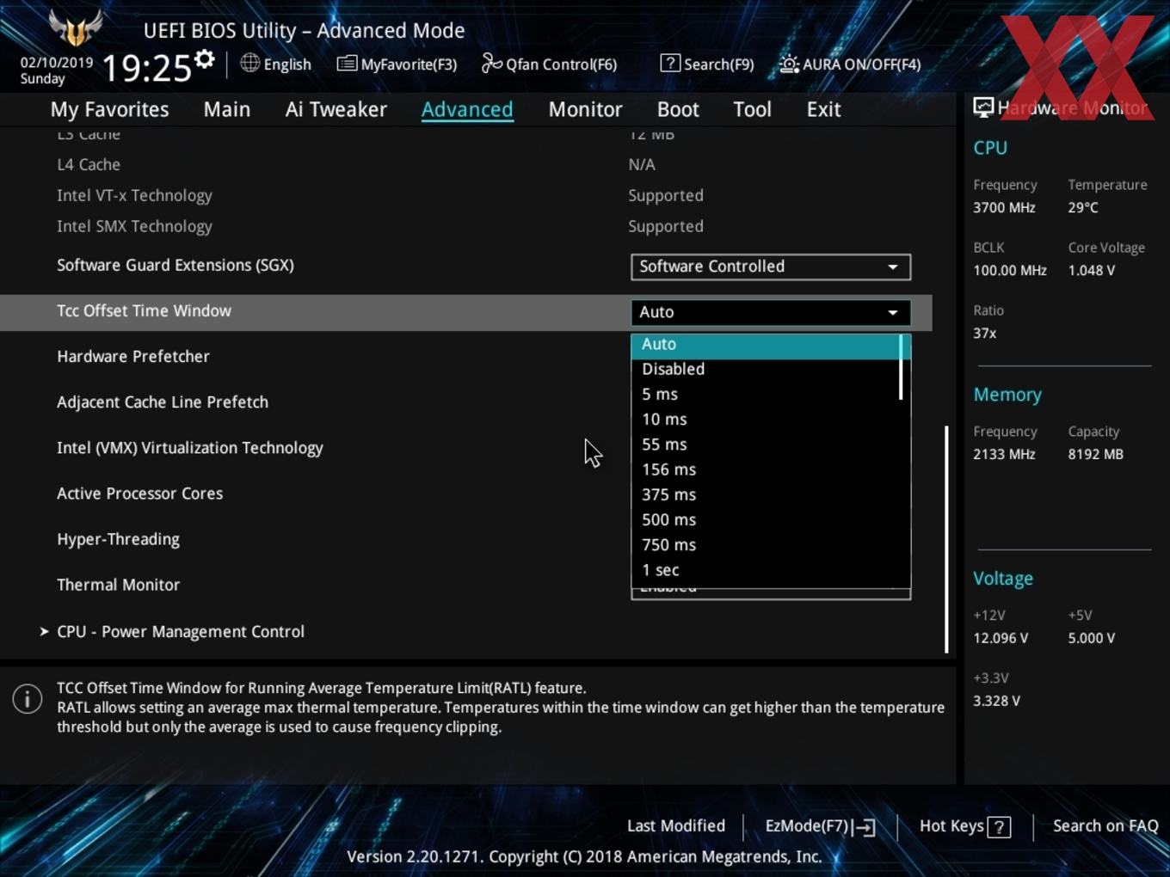1170x877 pixels.
Task: Select 55 ms time window option
Action: [766, 445]
